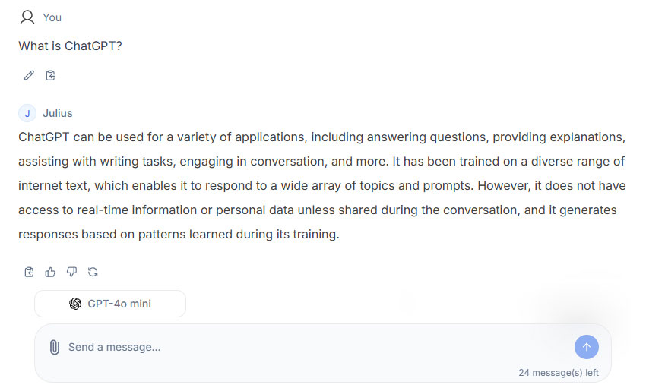
Task: Copy the "What is ChatGPT?" message
Action: pyautogui.click(x=50, y=75)
